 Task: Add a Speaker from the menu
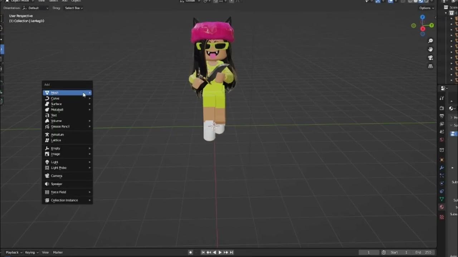(67, 184)
